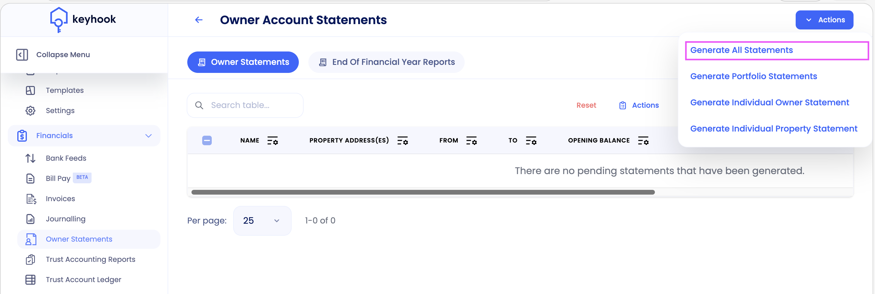Select Generate Portfolio Statements
This screenshot has width=875, height=294.
(753, 76)
